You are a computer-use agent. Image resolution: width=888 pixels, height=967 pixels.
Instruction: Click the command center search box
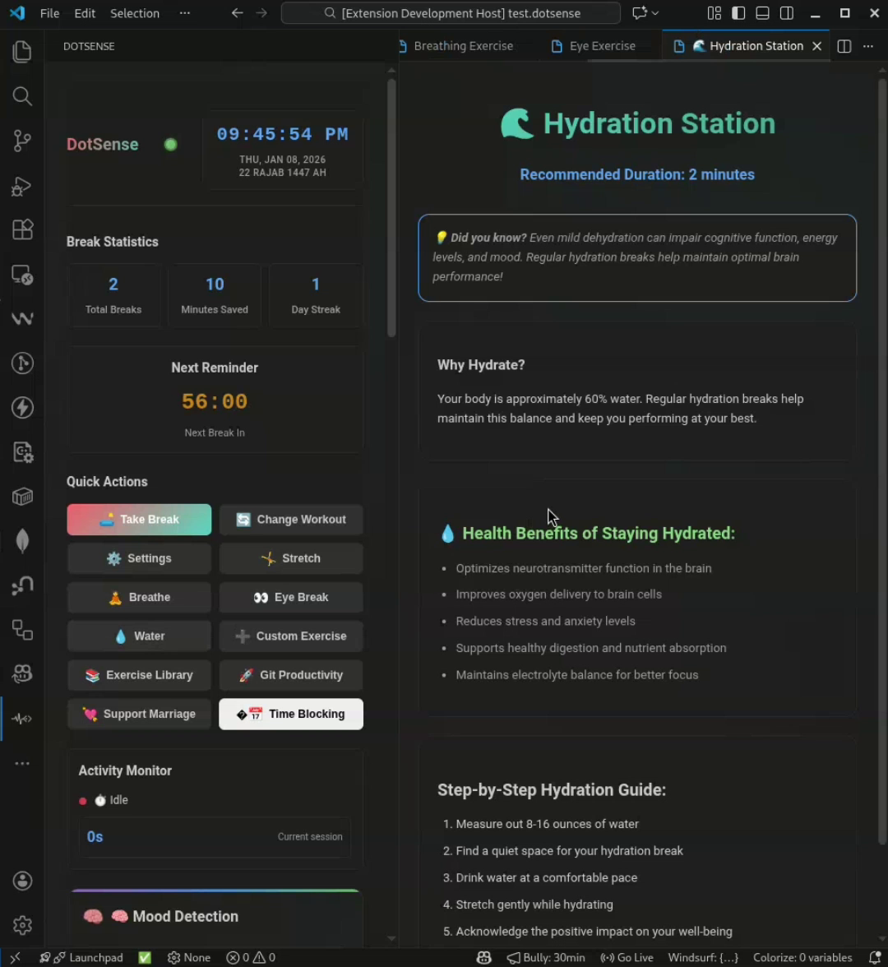pyautogui.click(x=451, y=13)
